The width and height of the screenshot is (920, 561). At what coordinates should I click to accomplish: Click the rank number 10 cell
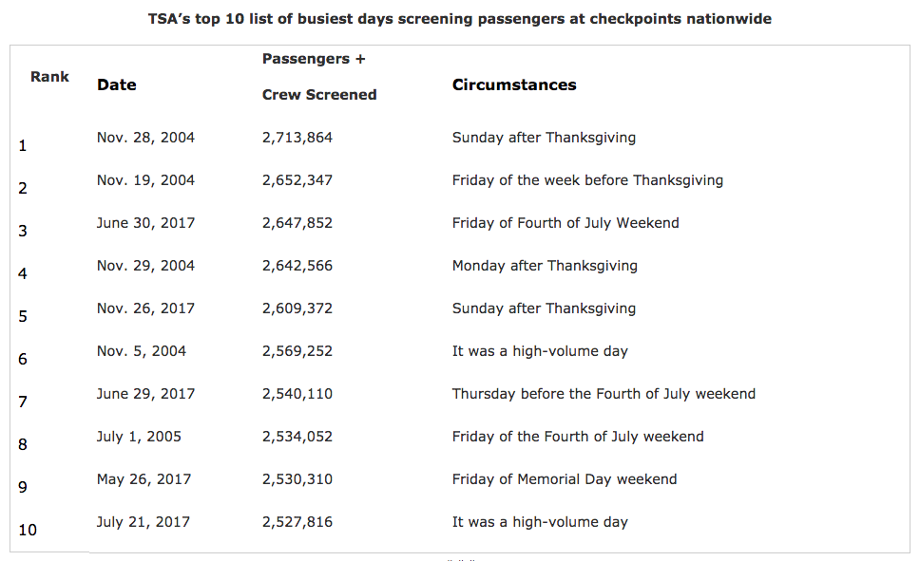[28, 530]
